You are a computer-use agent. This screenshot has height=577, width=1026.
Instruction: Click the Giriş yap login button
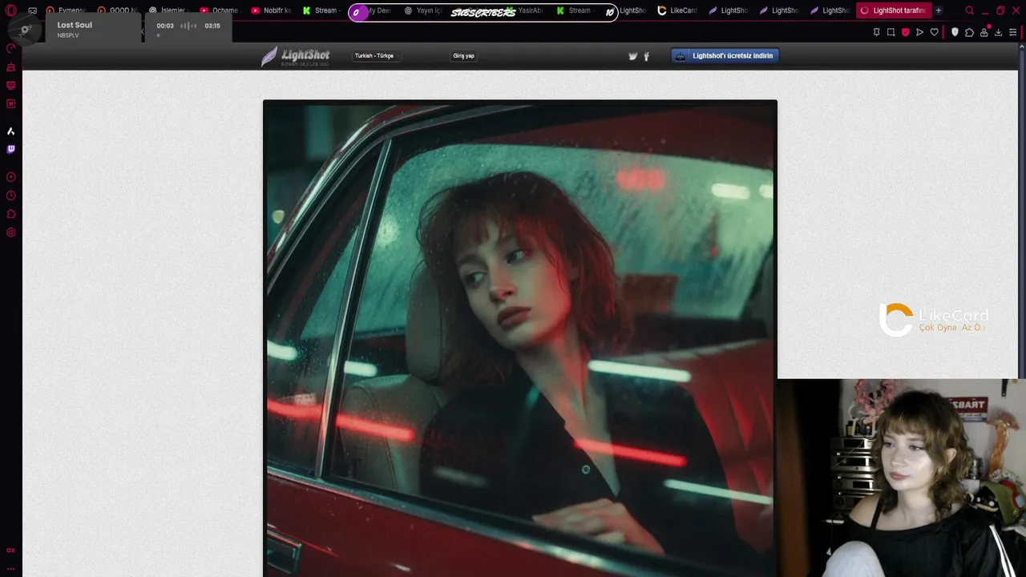click(x=463, y=56)
